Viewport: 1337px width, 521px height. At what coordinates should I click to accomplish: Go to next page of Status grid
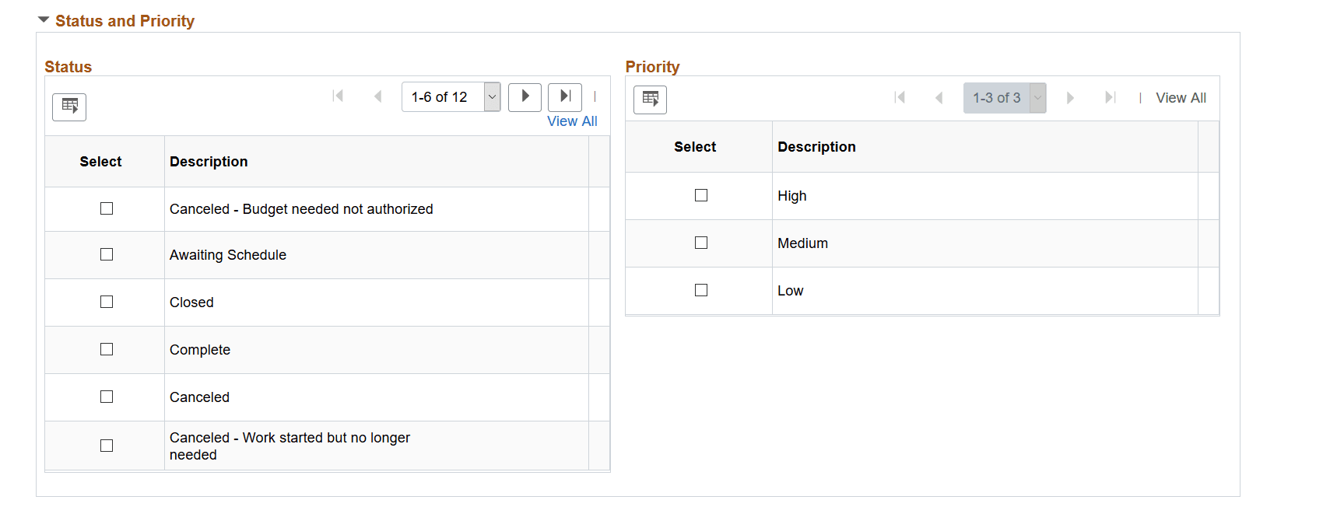(x=525, y=97)
